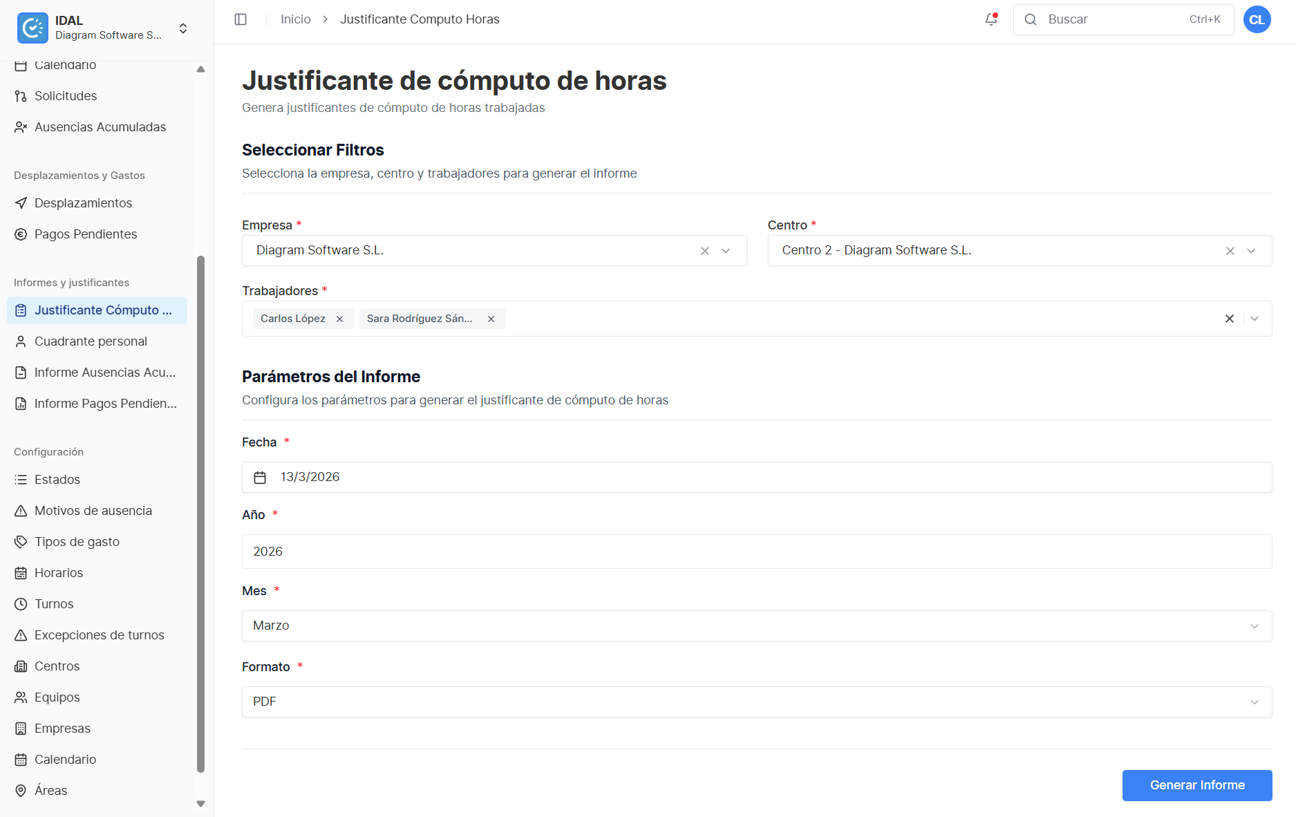1296x817 pixels.
Task: Clear the Empresa selection
Action: pos(705,251)
